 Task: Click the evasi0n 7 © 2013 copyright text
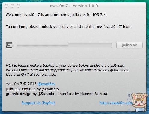click(21, 84)
